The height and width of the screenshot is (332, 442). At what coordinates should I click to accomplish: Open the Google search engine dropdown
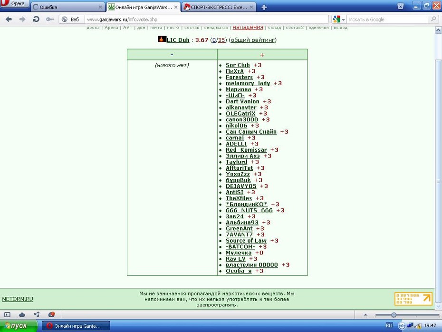[339, 19]
